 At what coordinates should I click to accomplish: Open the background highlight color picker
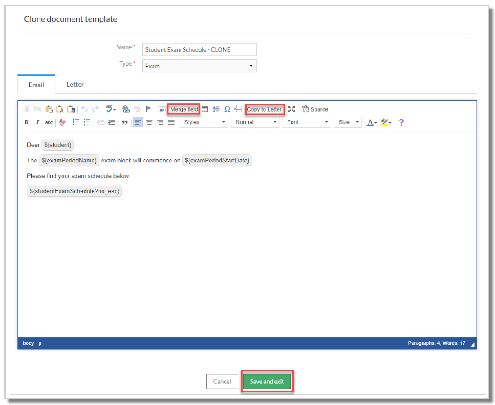tap(386, 122)
